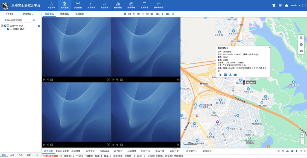Click the wrench icon in vehicle popup
Image resolution: width=307 pixels, height=158 pixels.
pos(220,75)
